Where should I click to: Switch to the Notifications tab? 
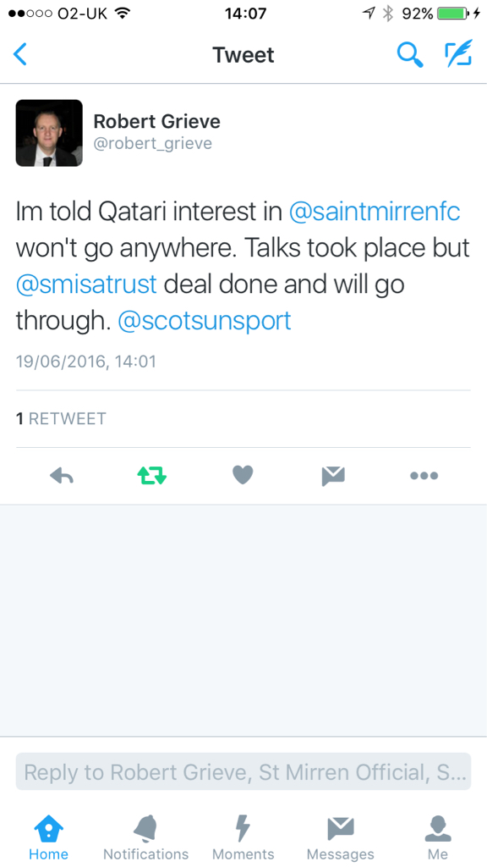tap(145, 837)
